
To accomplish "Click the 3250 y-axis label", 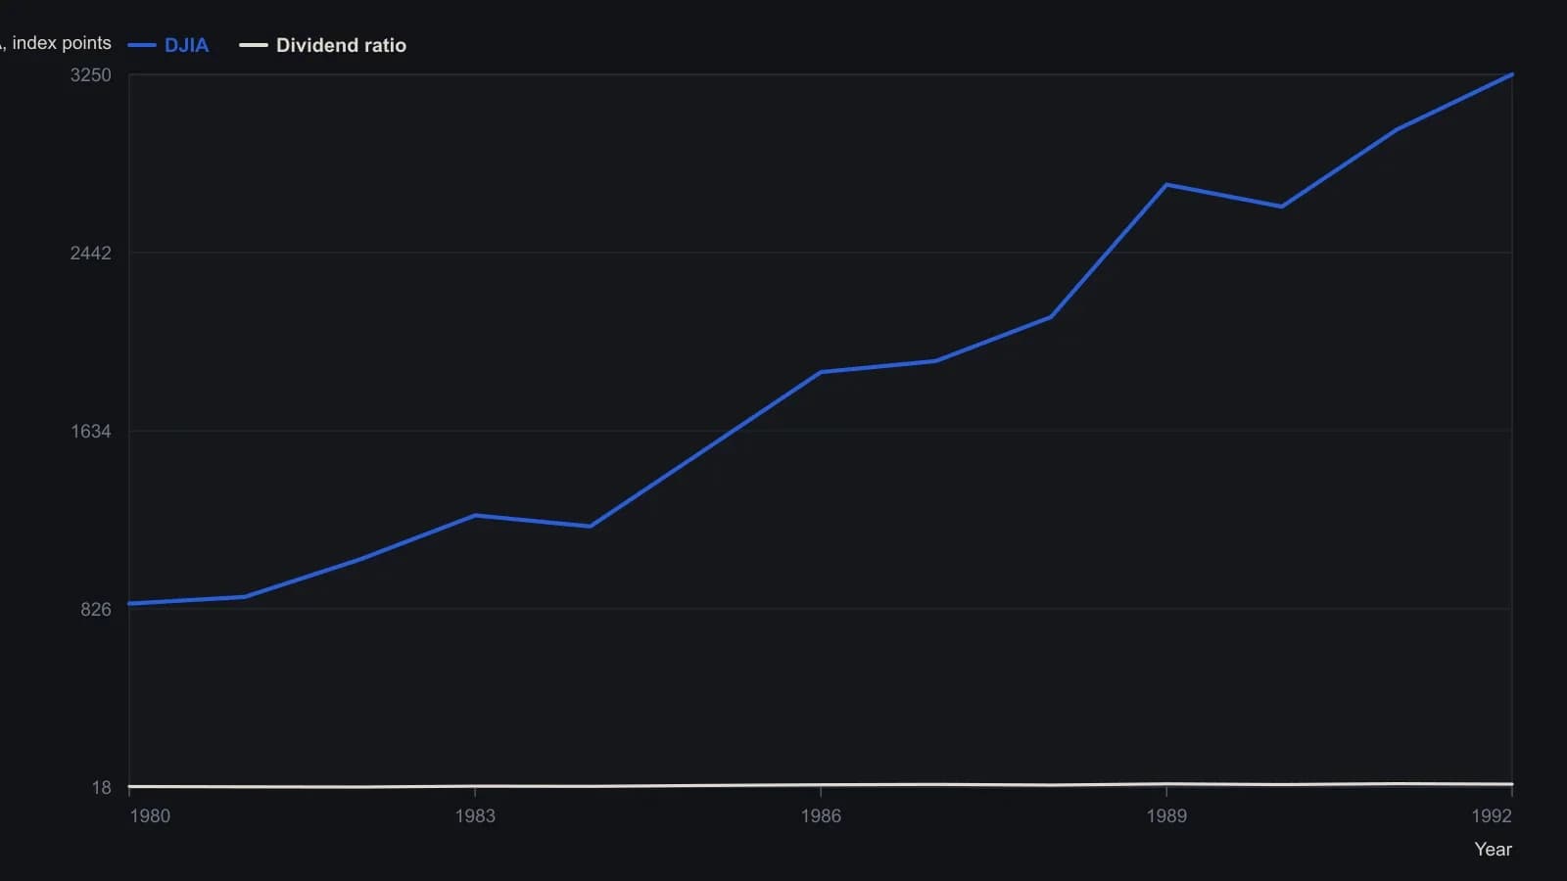I will 91,75.
